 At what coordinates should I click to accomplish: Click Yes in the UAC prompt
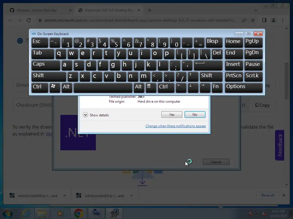pos(172,115)
